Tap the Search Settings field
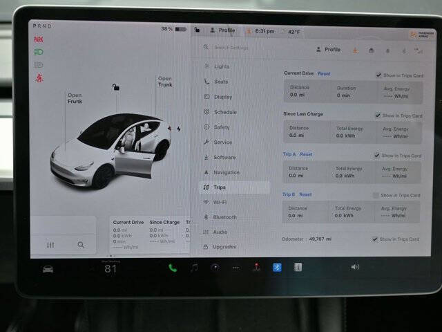 (231, 48)
